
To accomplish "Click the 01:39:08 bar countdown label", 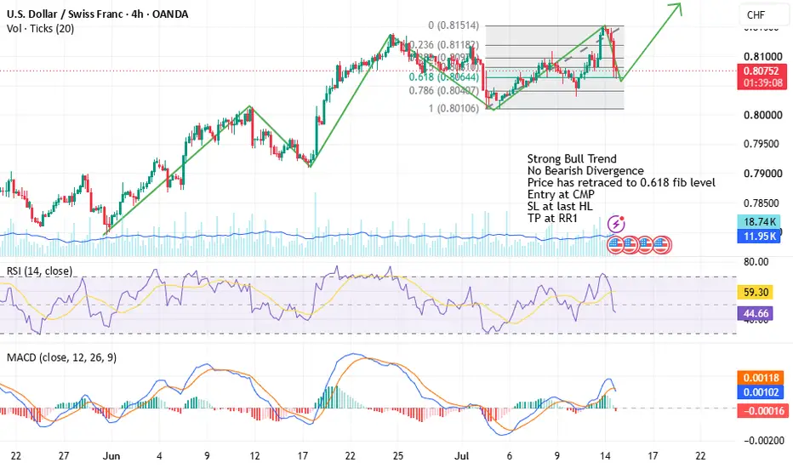I will [762, 83].
